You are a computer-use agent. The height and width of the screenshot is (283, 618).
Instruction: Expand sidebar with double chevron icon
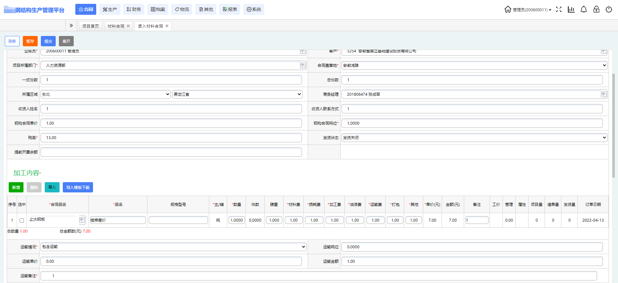71,26
